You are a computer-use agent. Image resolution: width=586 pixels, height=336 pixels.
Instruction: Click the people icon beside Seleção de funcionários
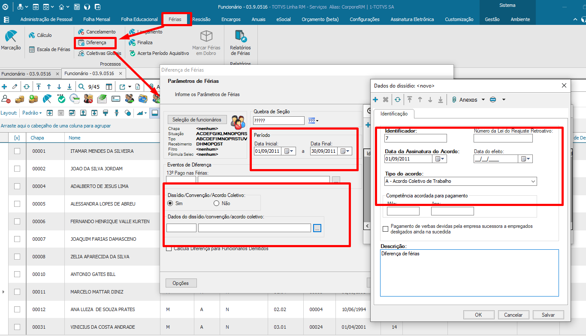tap(237, 122)
